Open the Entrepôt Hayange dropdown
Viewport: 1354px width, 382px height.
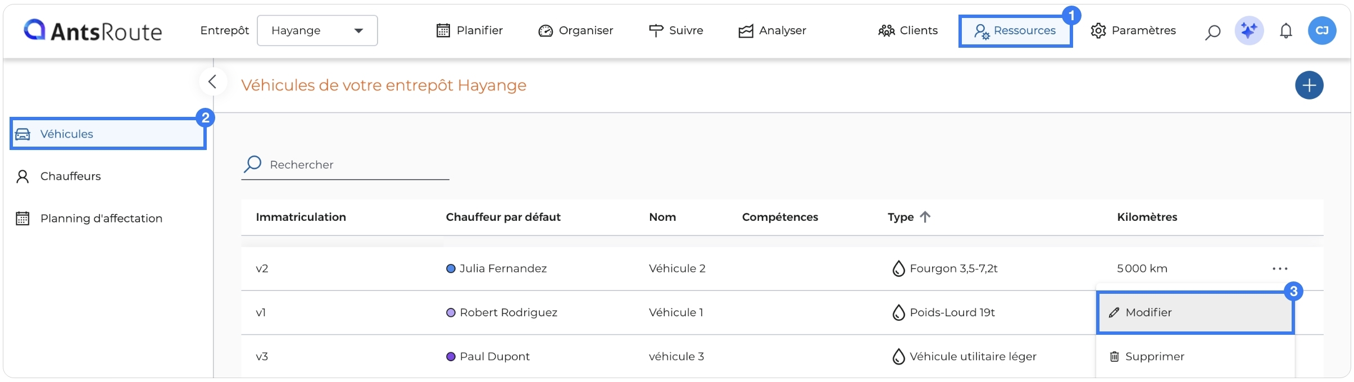pyautogui.click(x=317, y=30)
